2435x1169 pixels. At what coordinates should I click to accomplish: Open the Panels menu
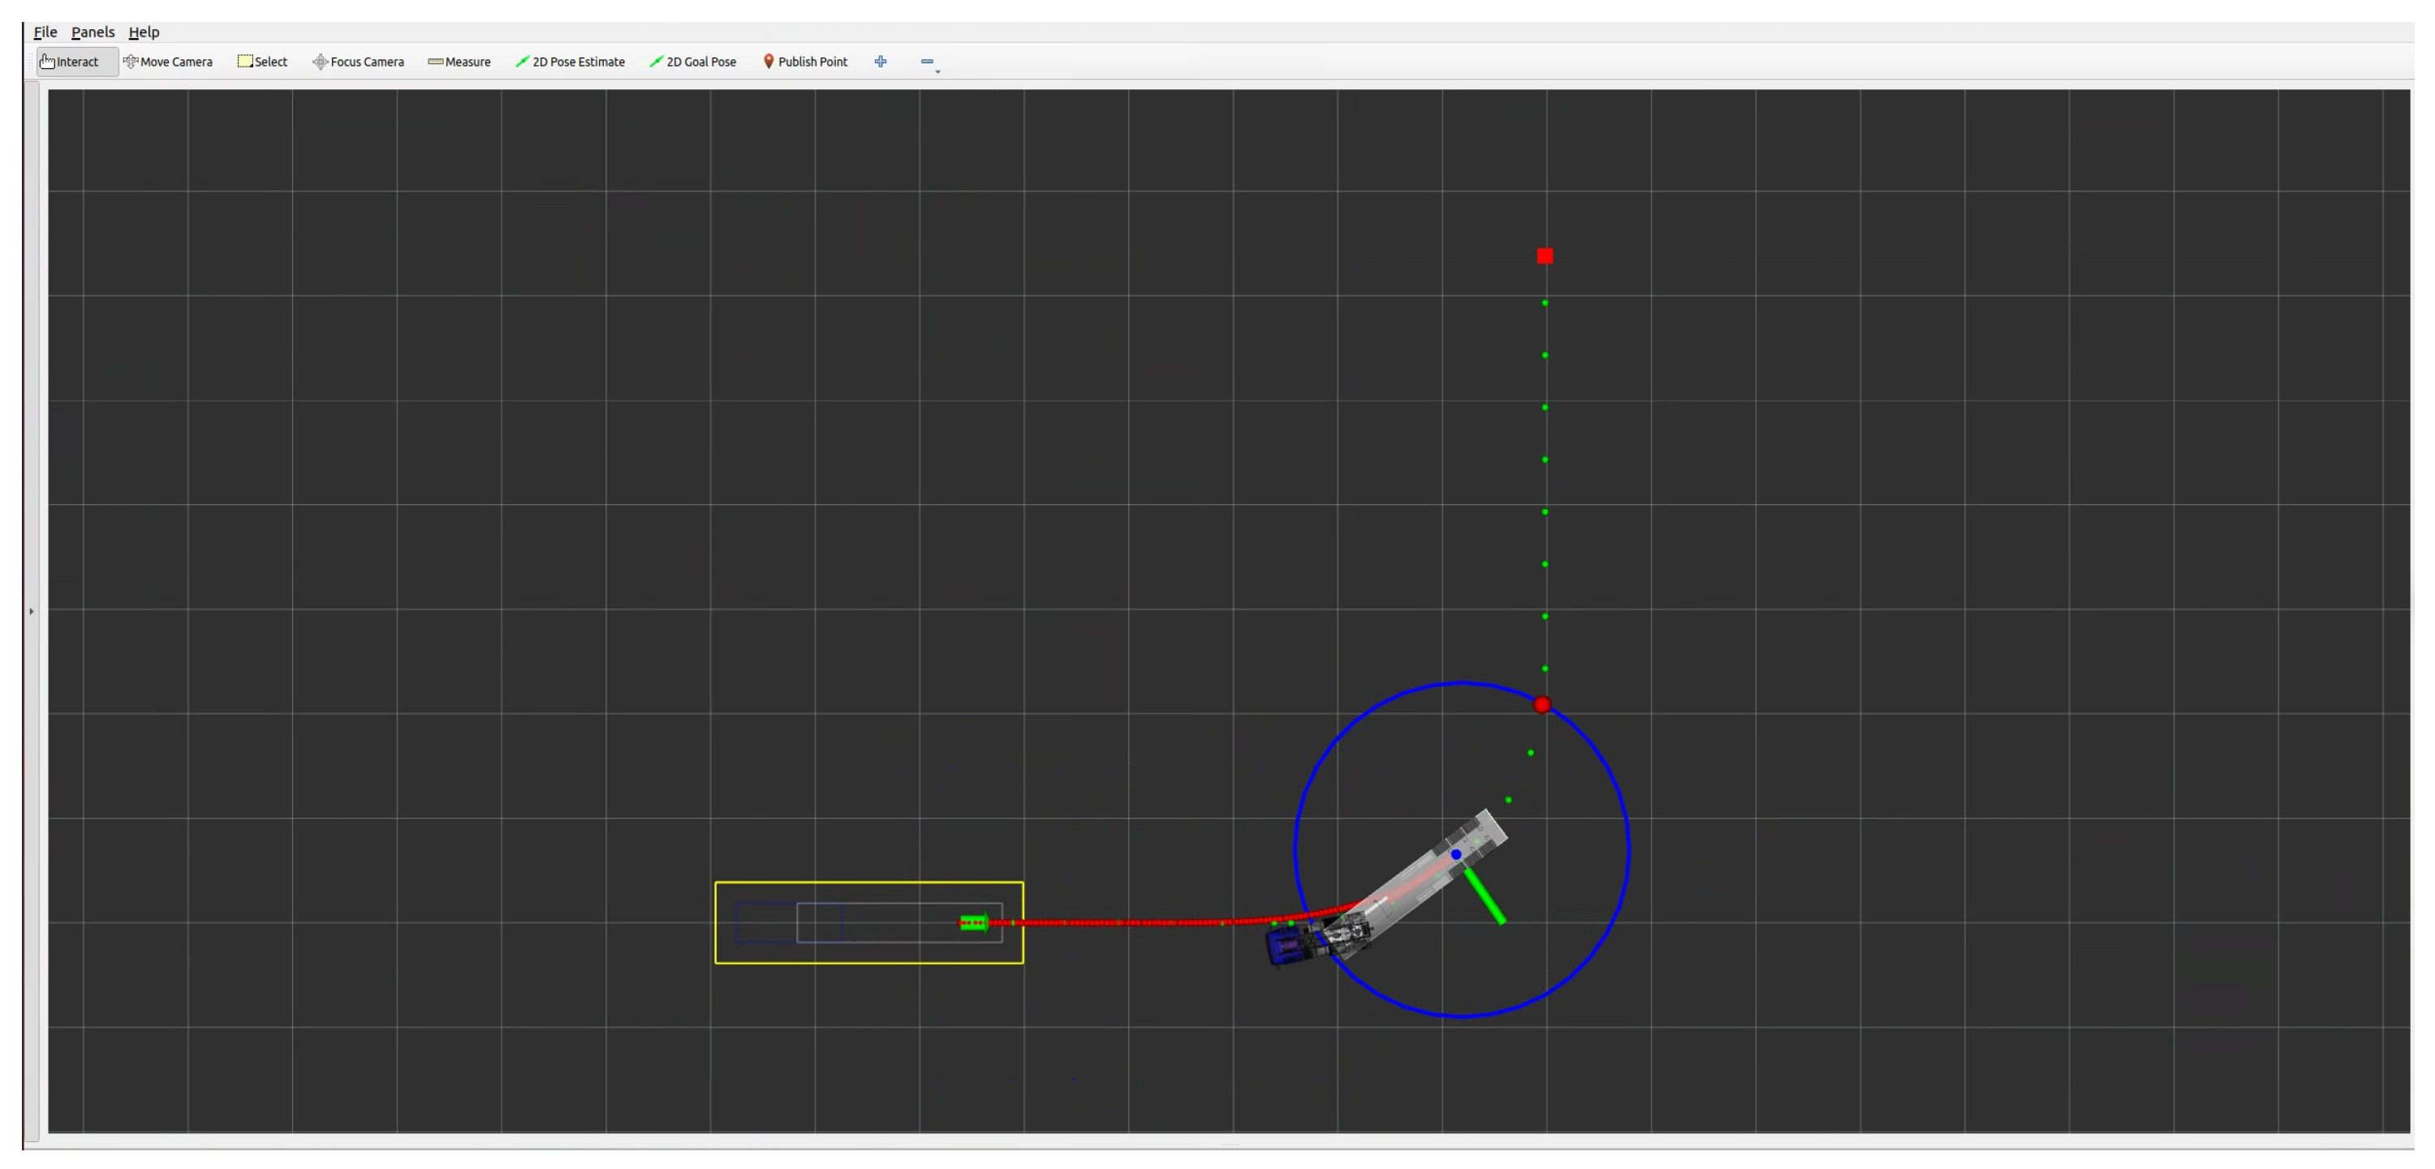click(x=93, y=32)
